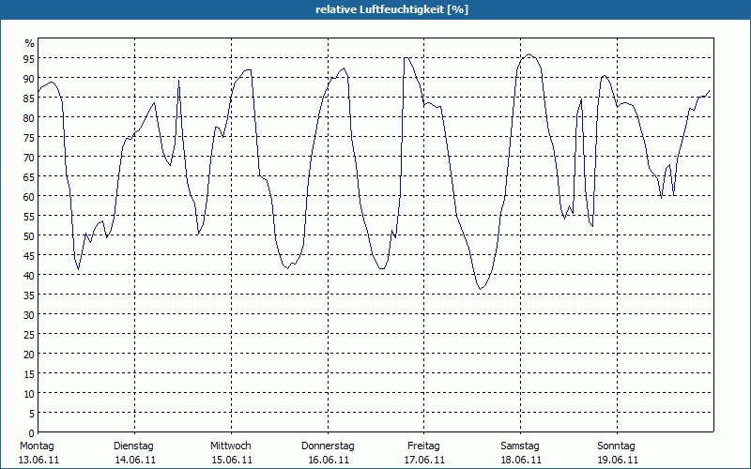Screen dimensions: 751x469
Task: Select the date label 18.06.11
Action: coord(521,460)
